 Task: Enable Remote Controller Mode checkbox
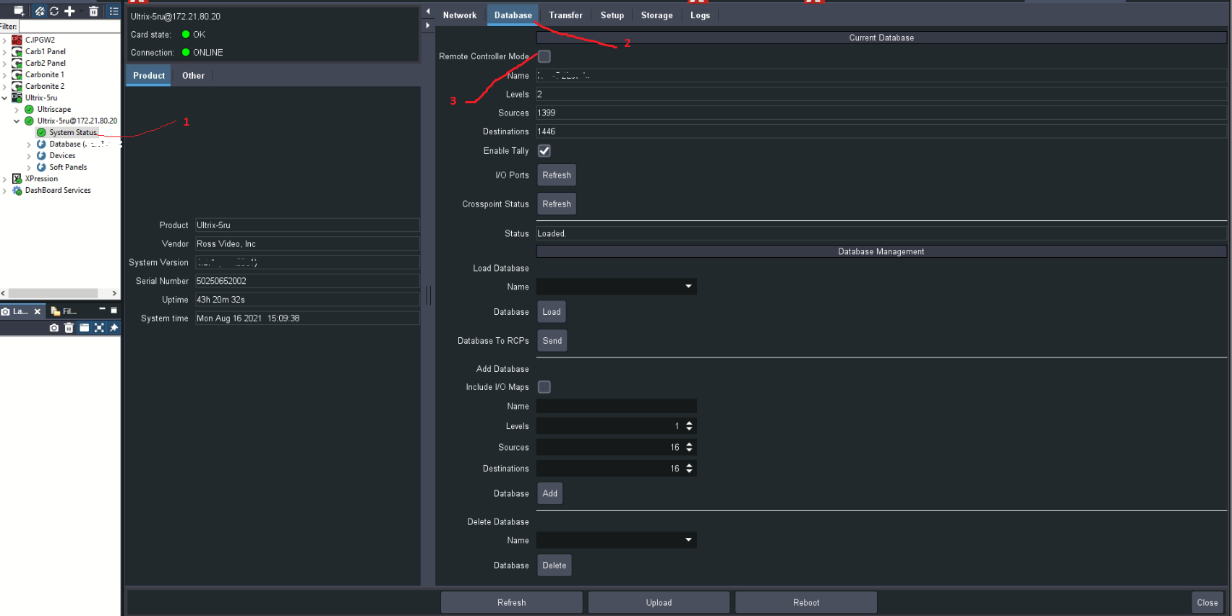[544, 56]
